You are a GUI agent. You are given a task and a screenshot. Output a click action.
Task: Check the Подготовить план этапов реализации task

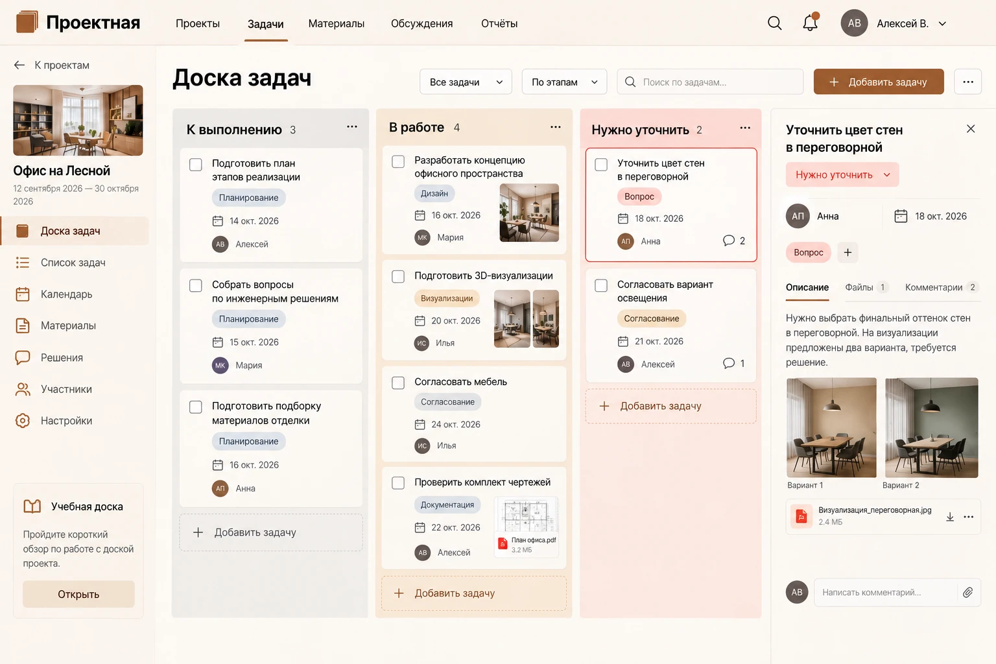(x=196, y=165)
